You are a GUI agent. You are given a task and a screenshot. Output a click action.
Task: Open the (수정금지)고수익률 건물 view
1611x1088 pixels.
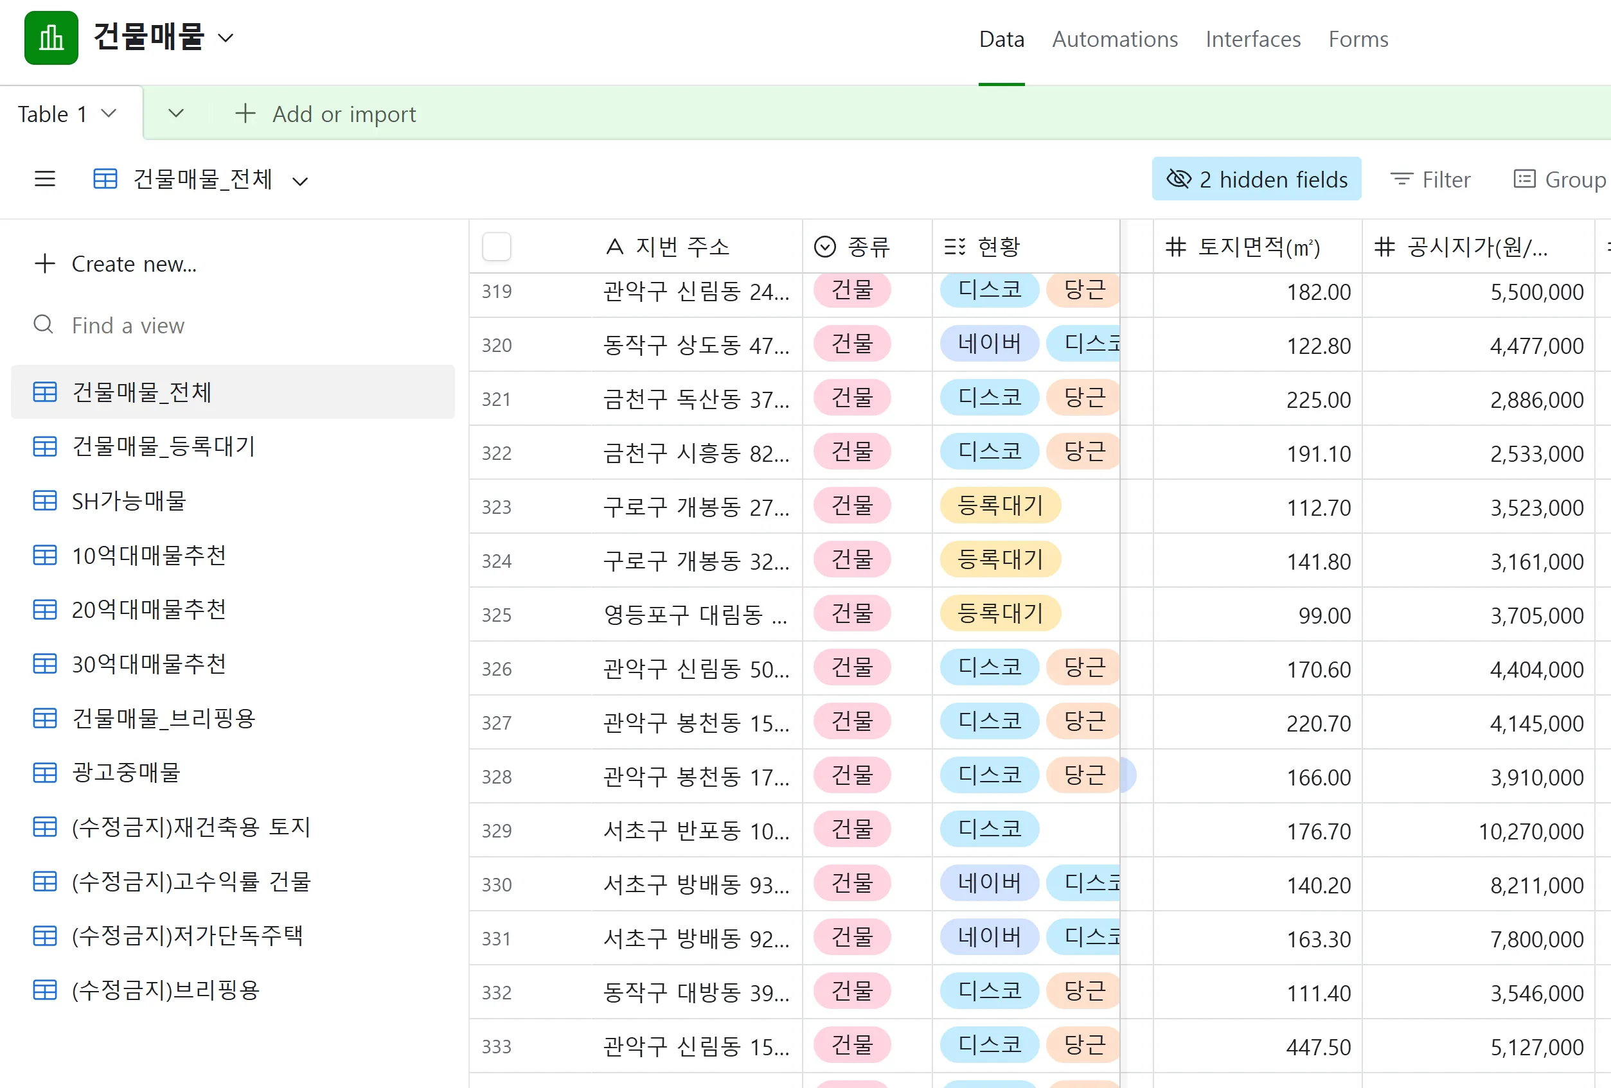233,881
